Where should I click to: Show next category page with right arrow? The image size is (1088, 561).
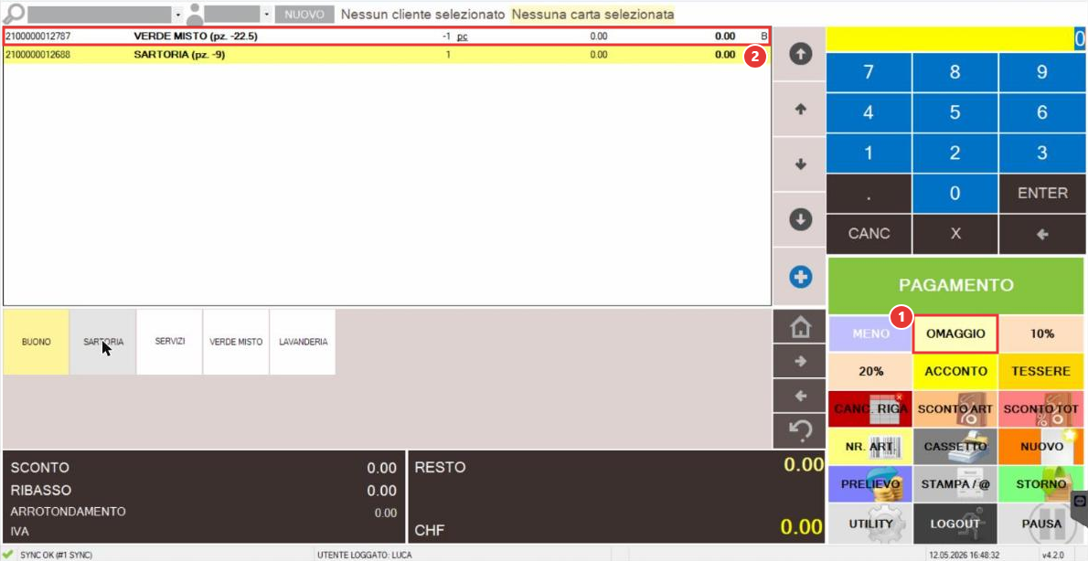click(x=801, y=361)
